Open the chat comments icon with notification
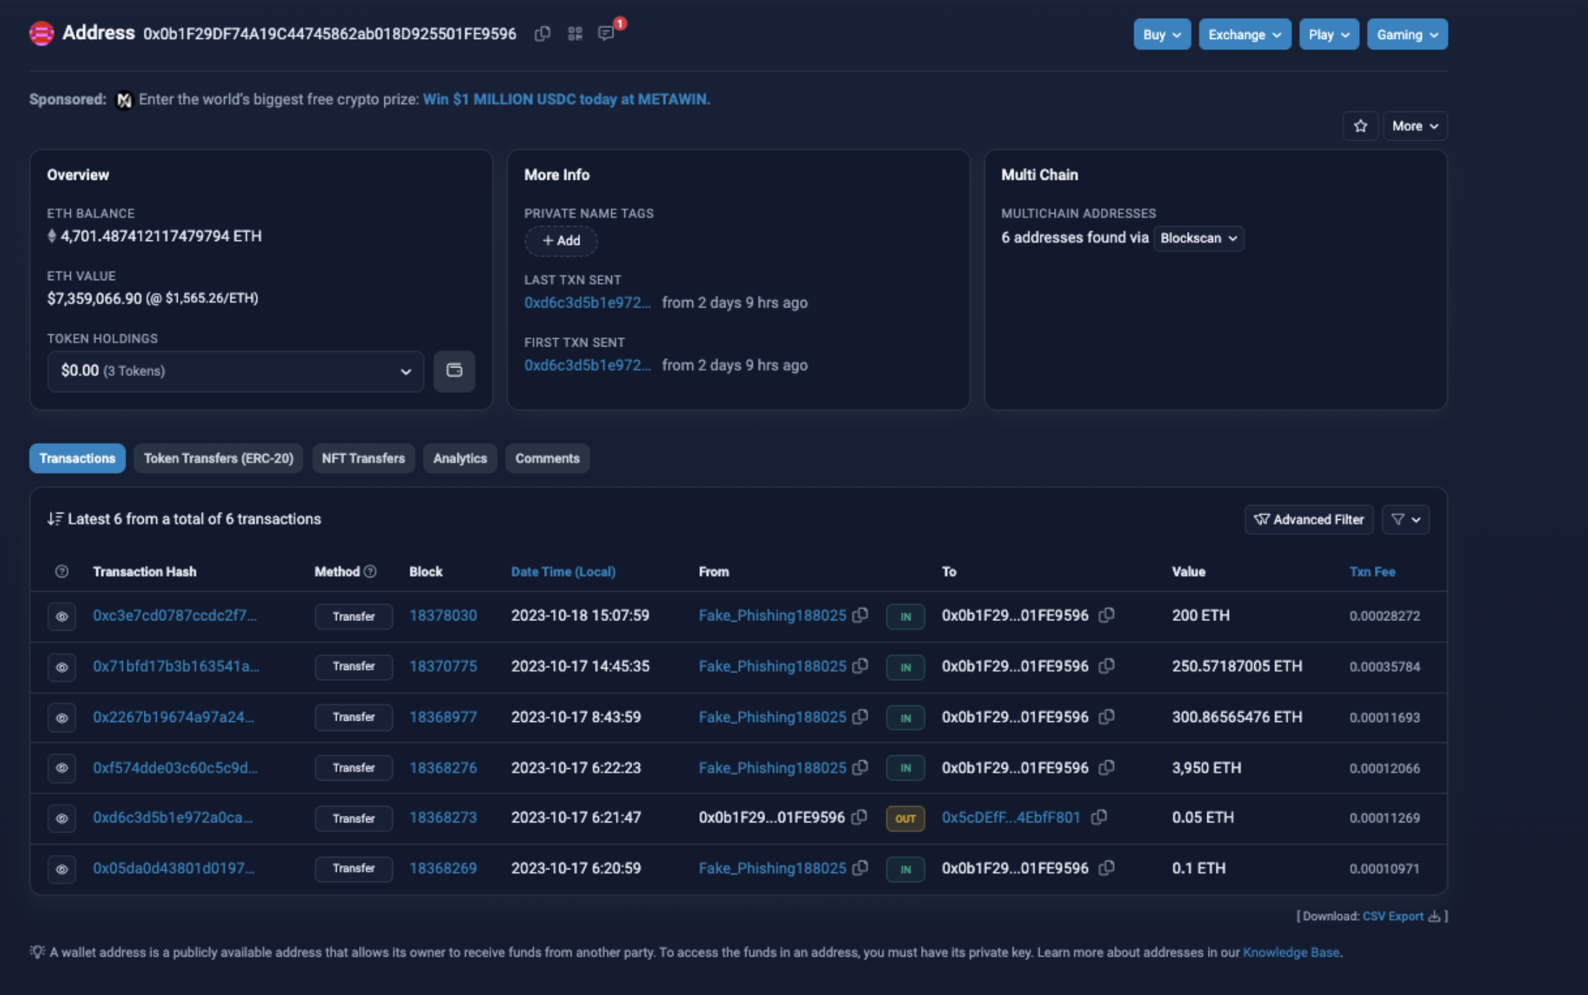Image resolution: width=1588 pixels, height=995 pixels. 606,33
